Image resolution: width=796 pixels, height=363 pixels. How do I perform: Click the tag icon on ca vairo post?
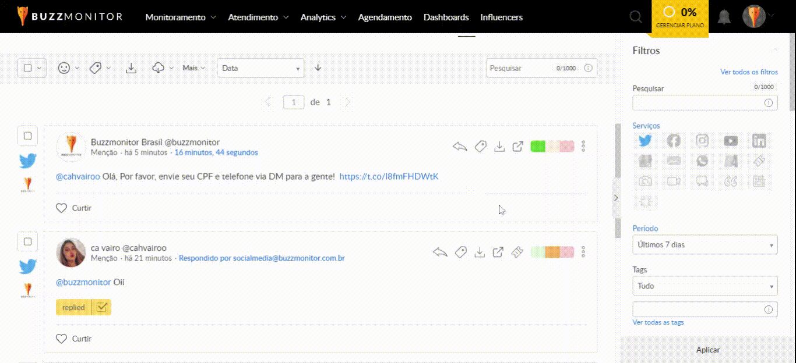coord(461,252)
